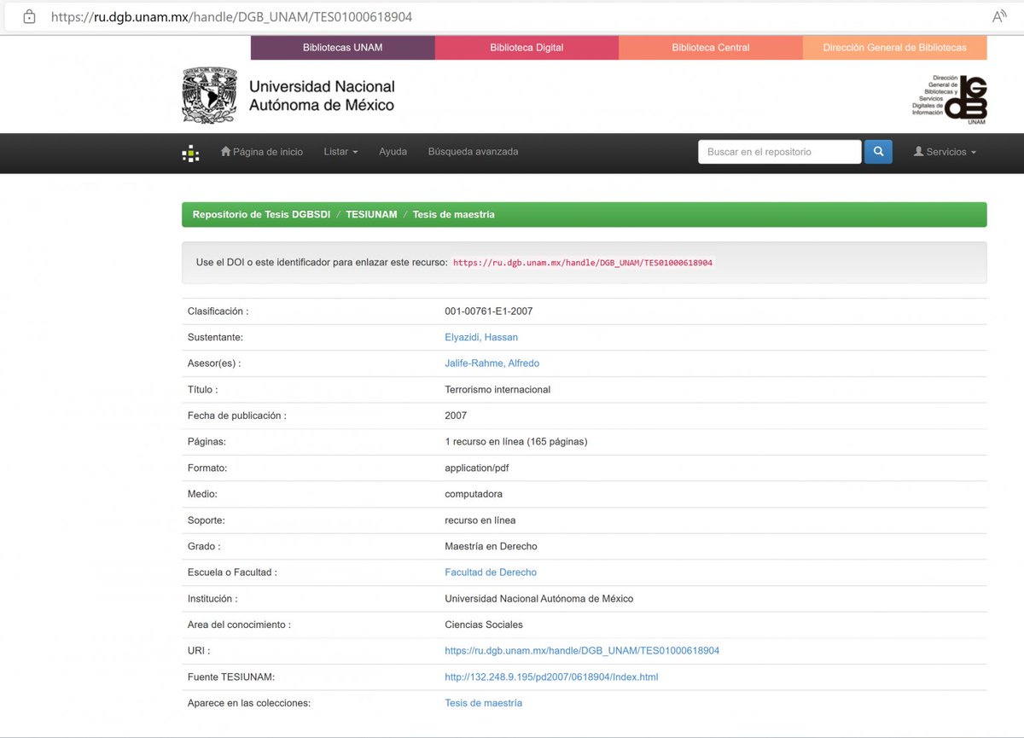Click Repositorio de Tesis DGBSDI breadcrumb
The height and width of the screenshot is (738, 1024).
pyautogui.click(x=261, y=215)
